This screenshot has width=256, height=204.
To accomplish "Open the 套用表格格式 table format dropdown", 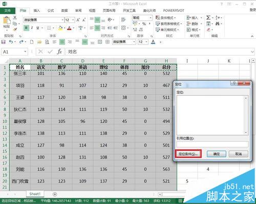I will click(169, 24).
